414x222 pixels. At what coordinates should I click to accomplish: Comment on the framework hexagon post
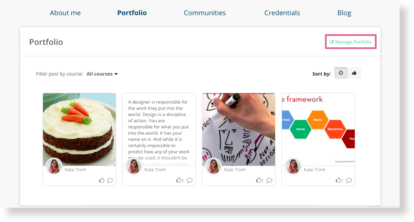(x=349, y=181)
